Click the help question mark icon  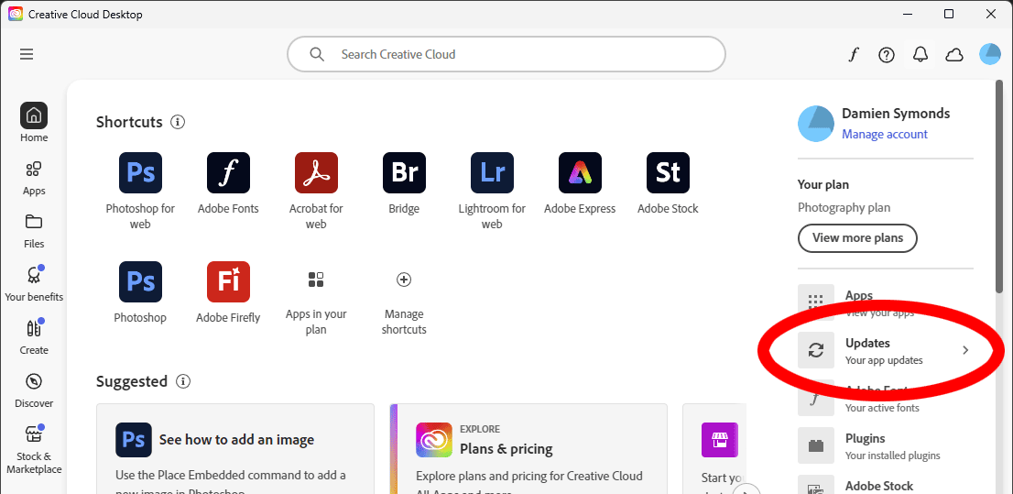coord(886,54)
